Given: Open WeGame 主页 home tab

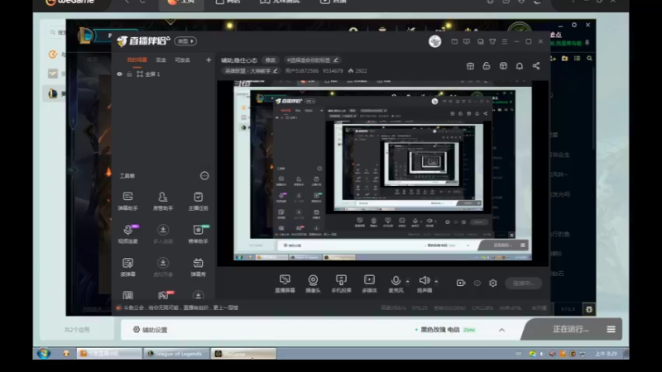Looking at the screenshot, I should [x=181, y=2].
